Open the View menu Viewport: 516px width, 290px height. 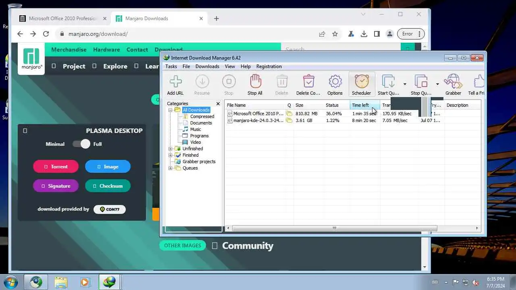tap(230, 66)
